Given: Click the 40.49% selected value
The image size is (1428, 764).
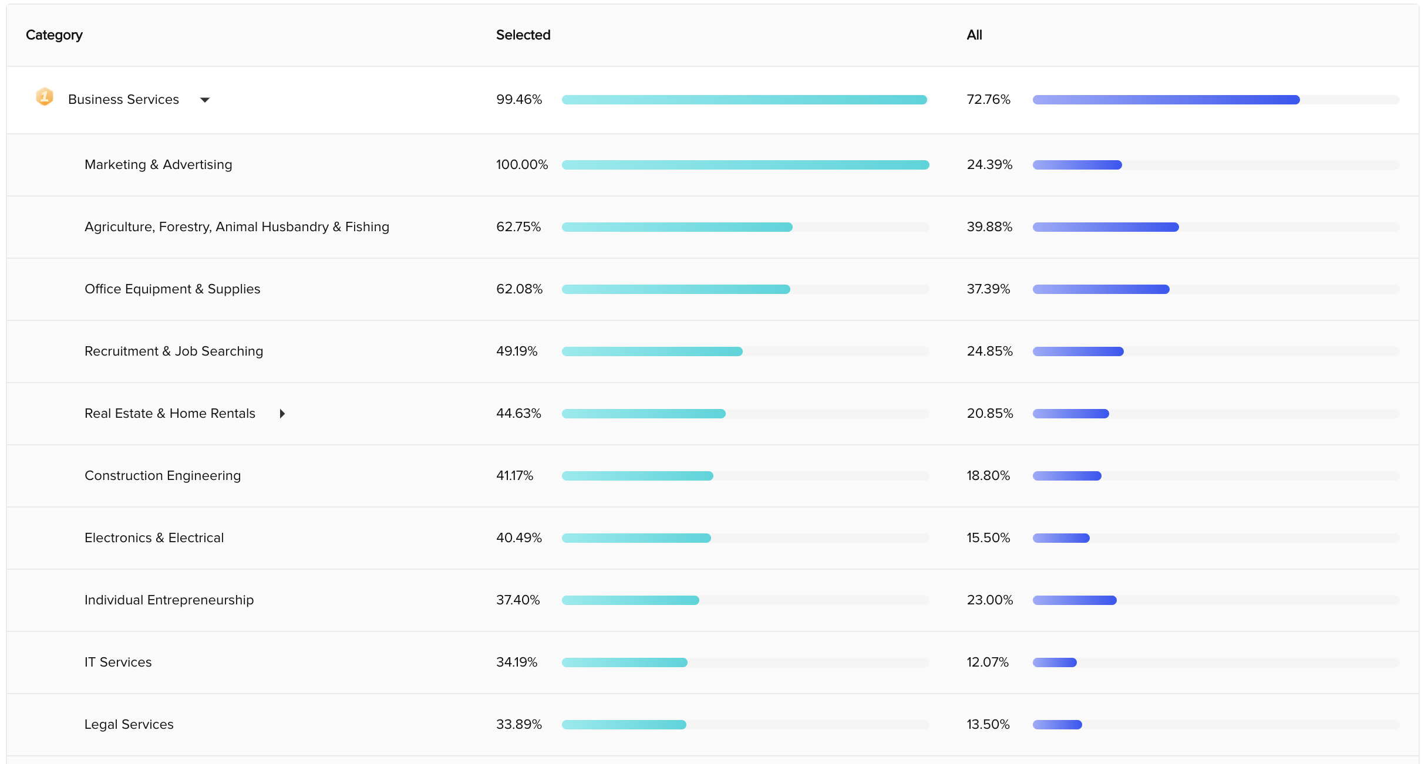Looking at the screenshot, I should pos(519,538).
